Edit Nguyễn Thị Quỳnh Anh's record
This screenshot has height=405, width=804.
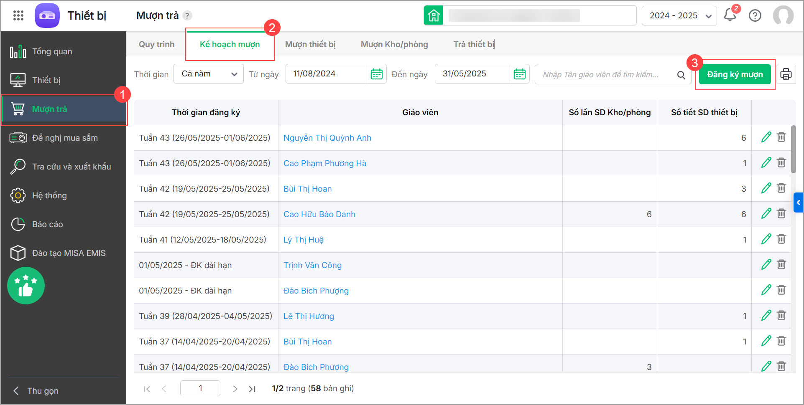(x=766, y=137)
